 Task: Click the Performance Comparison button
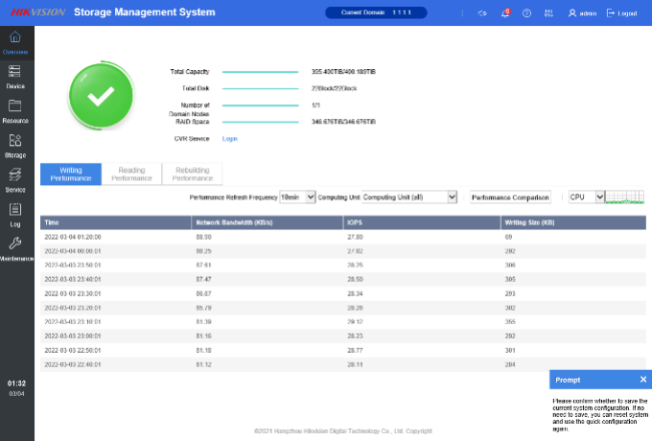click(510, 197)
